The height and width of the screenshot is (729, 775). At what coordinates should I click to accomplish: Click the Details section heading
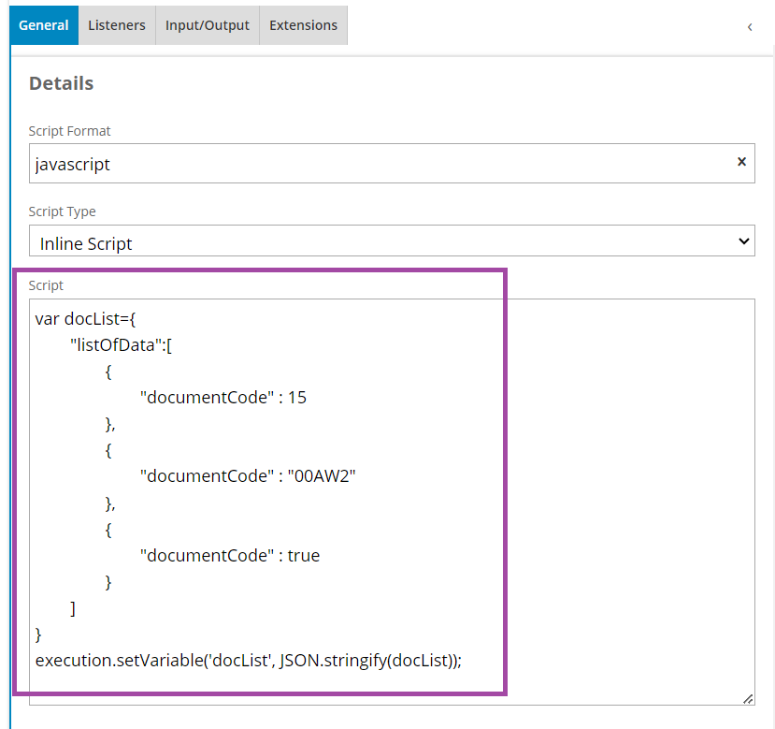point(62,83)
